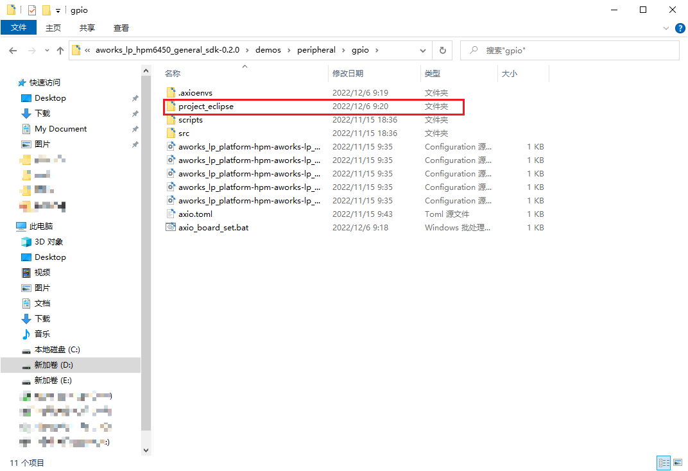Go up one folder level arrow
Viewport: 688px width, 471px height.
pos(60,51)
